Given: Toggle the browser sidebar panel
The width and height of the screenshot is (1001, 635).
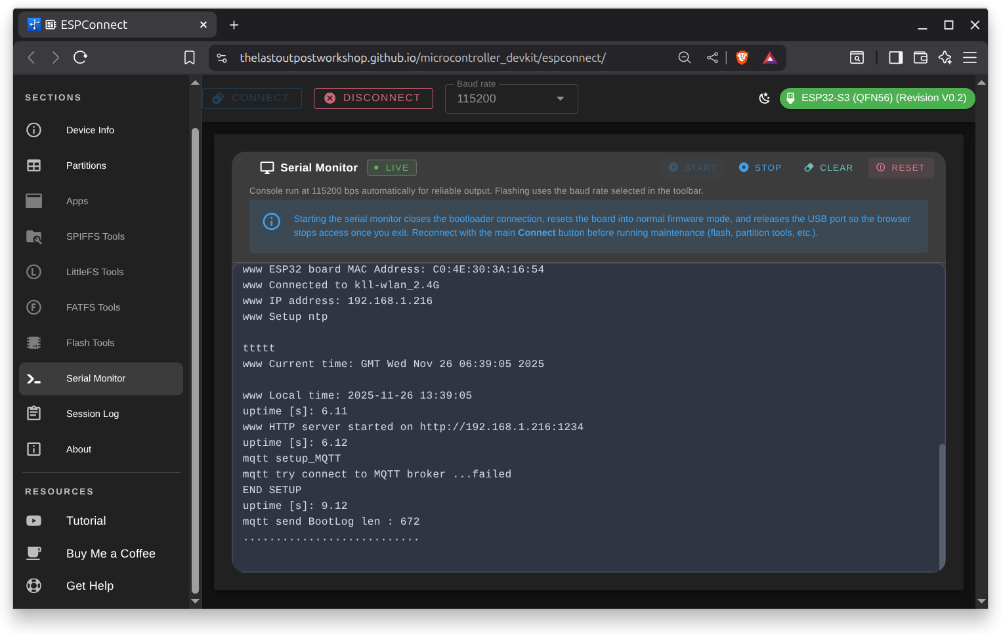Looking at the screenshot, I should point(895,58).
